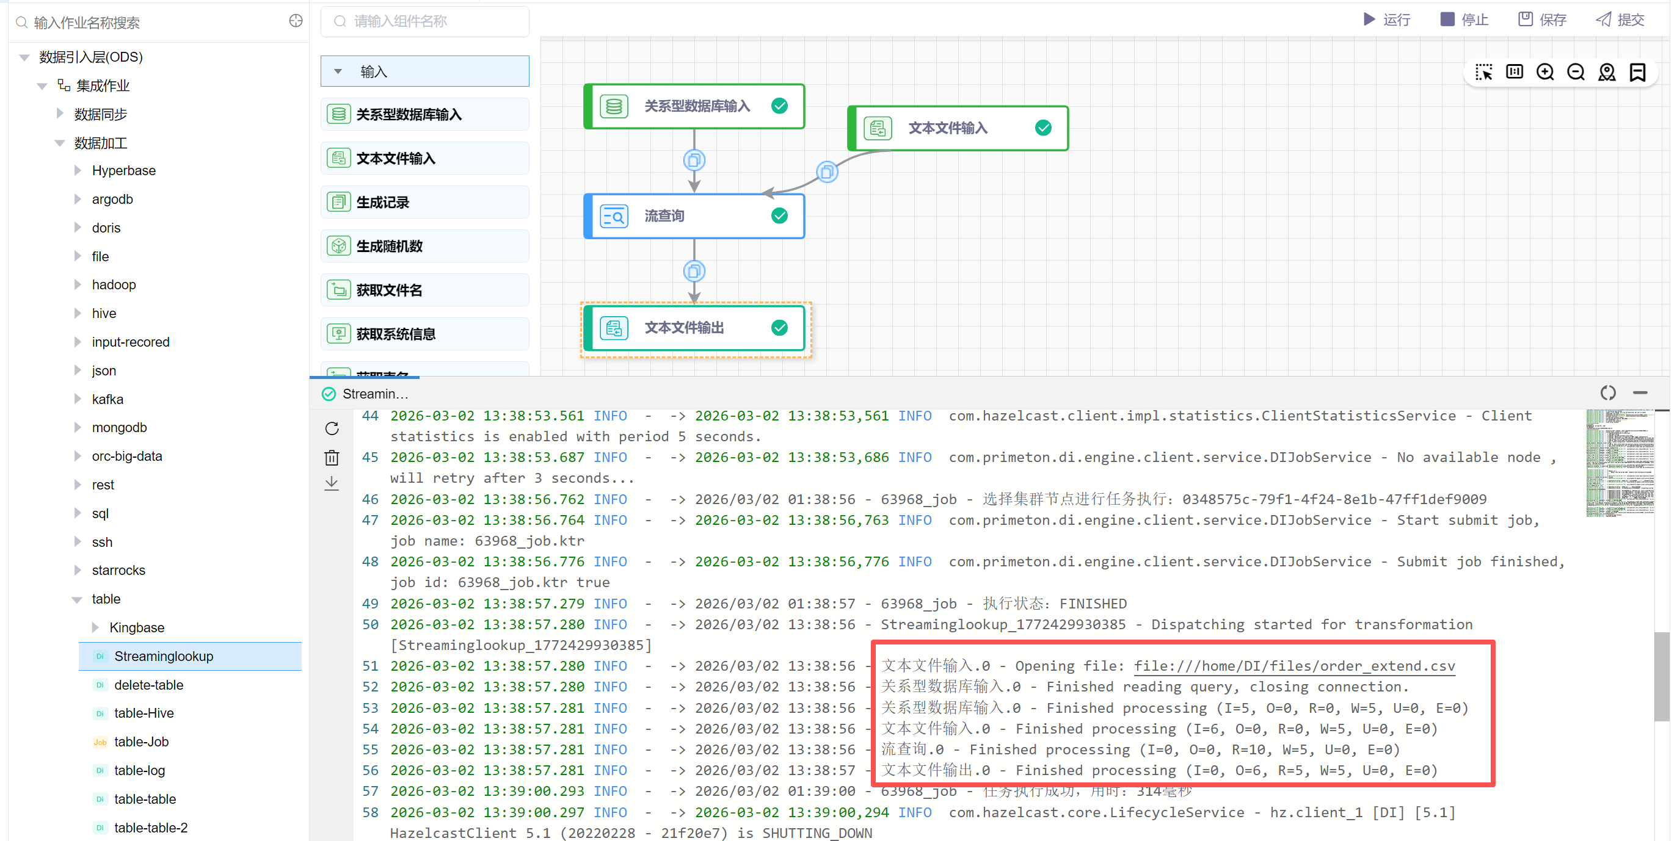
Task: Collapse the 数据加工 tree node
Action: click(60, 143)
